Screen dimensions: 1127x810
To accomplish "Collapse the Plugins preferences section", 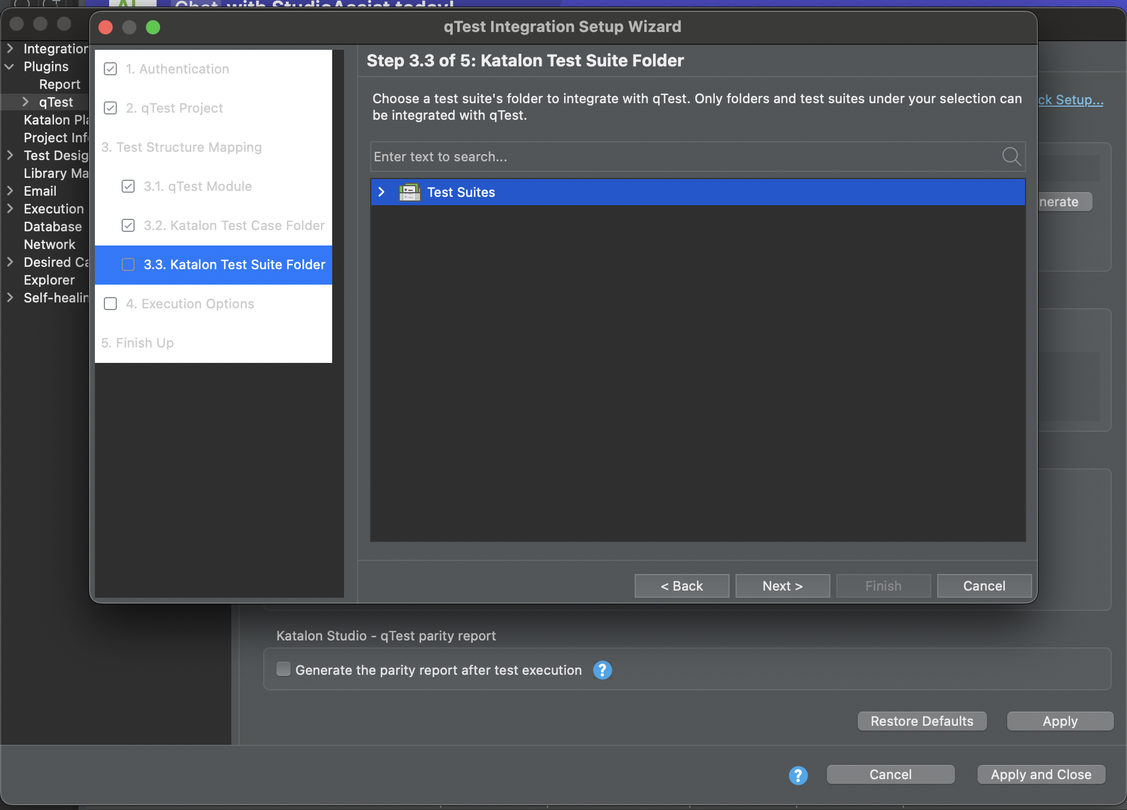I will 9,66.
